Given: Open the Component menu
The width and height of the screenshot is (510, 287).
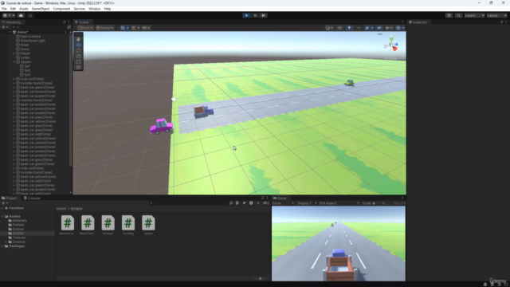Looking at the screenshot, I should click(x=61, y=9).
